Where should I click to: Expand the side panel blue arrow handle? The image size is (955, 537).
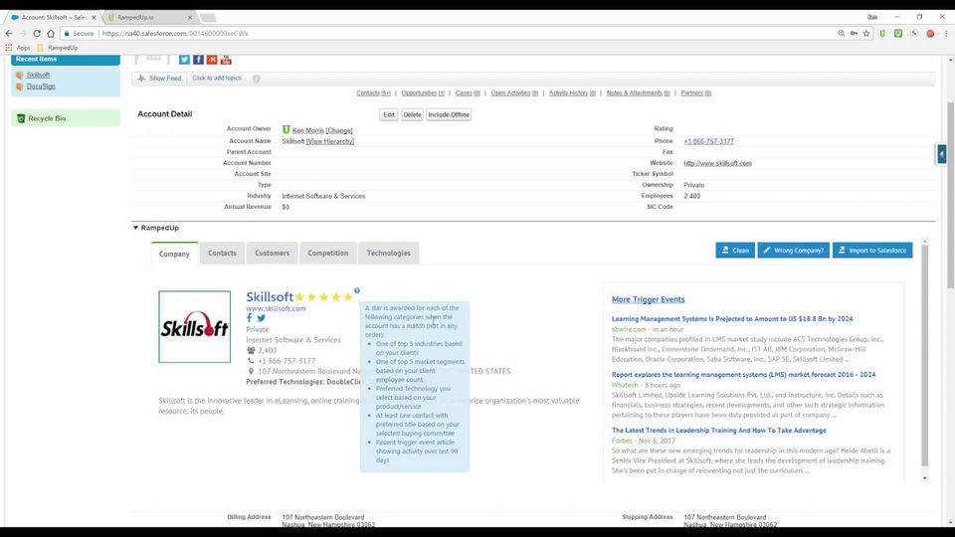click(942, 154)
